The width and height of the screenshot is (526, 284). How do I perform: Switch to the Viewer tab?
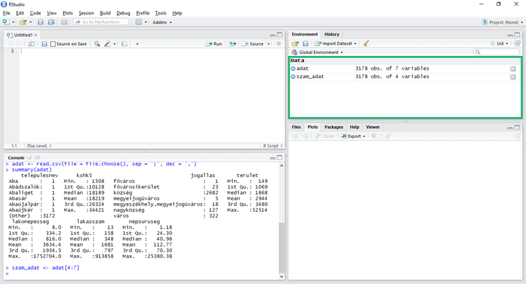click(x=373, y=127)
